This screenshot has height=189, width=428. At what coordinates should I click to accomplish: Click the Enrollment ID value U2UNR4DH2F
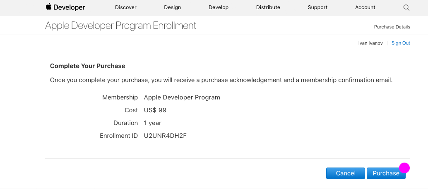(x=165, y=136)
